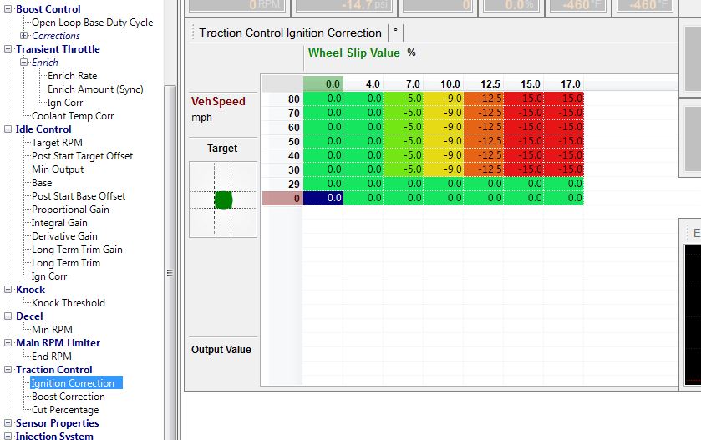The width and height of the screenshot is (701, 440).
Task: Collapse the Knock tree node
Action: 8,290
